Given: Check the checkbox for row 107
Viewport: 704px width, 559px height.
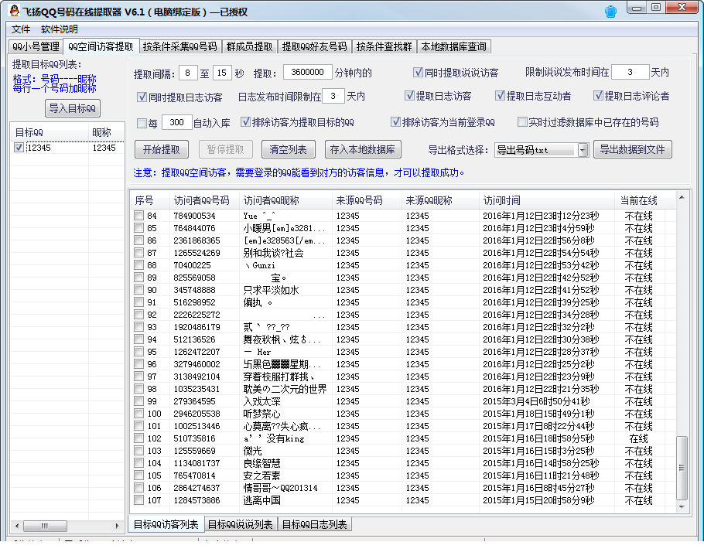Looking at the screenshot, I should [138, 500].
